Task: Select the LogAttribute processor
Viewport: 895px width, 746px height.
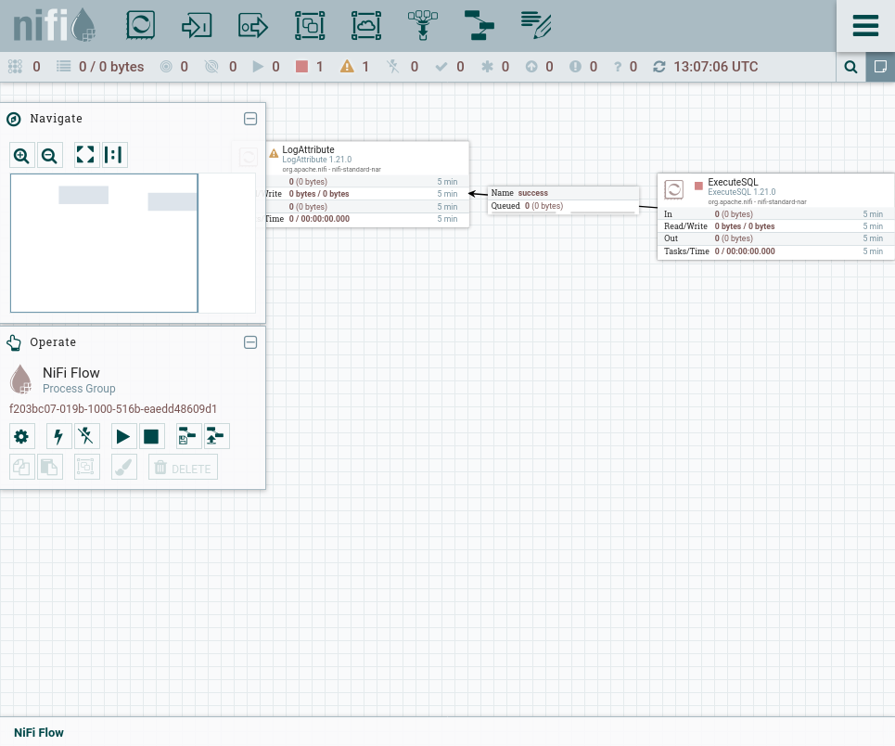Action: pyautogui.click(x=367, y=185)
